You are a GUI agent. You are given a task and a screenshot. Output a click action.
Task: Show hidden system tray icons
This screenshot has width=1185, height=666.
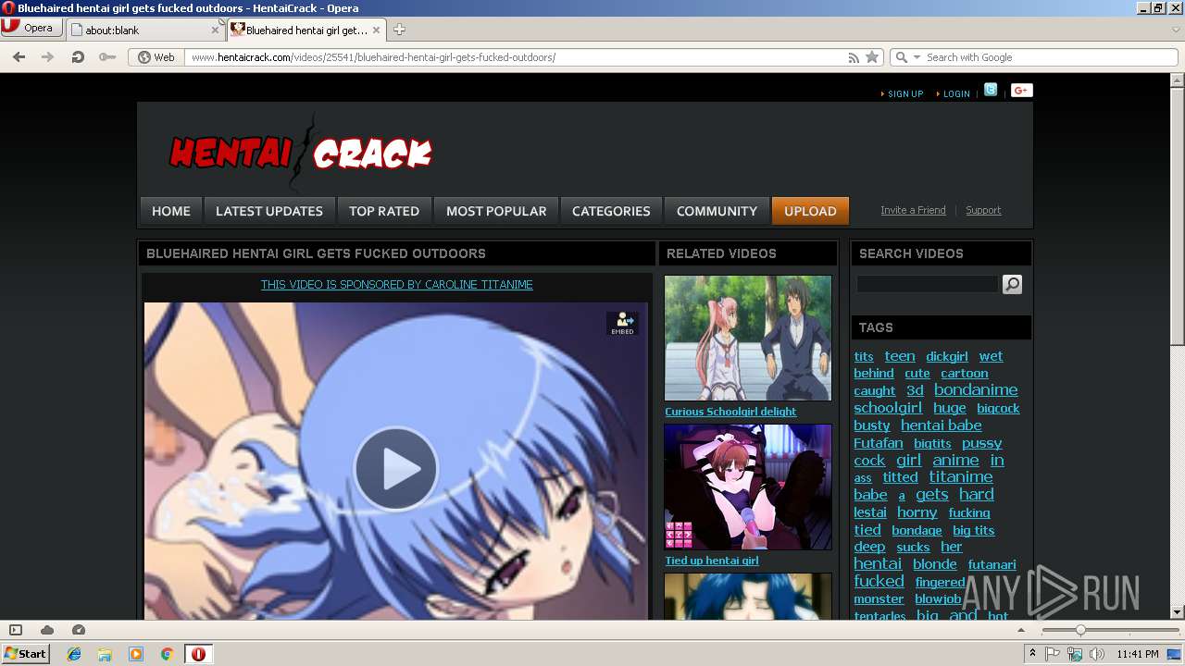tap(1033, 654)
